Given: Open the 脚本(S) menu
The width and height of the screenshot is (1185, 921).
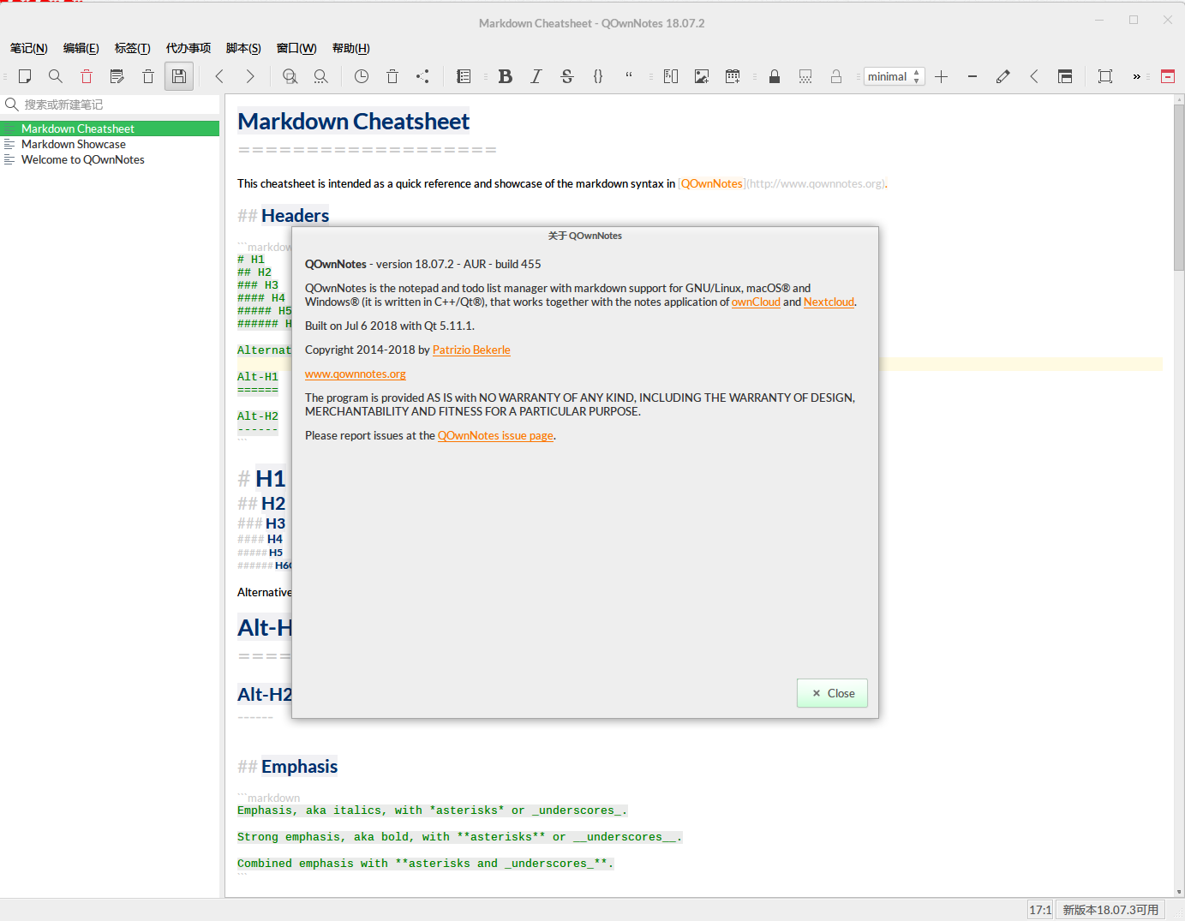Looking at the screenshot, I should (x=243, y=48).
